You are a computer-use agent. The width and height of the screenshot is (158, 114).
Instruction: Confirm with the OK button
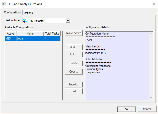127,109
